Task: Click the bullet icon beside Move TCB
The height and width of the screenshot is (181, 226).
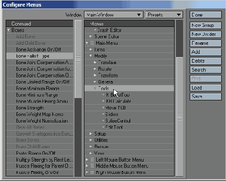Action: click(103, 107)
